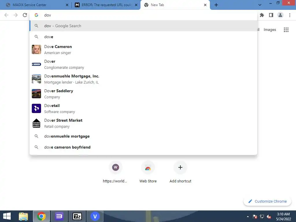Click the Chrome taskbar icon

tap(41, 216)
